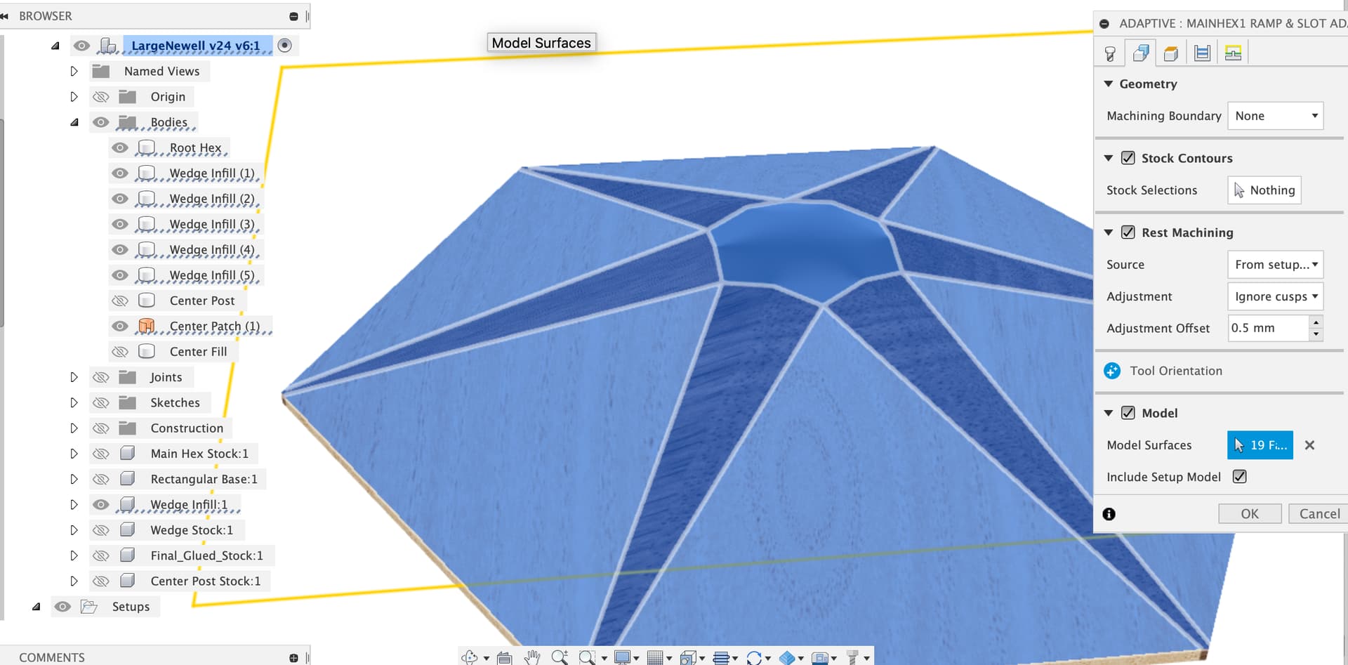This screenshot has width=1348, height=665.
Task: Click Stock Selections Nothing button
Action: 1264,190
